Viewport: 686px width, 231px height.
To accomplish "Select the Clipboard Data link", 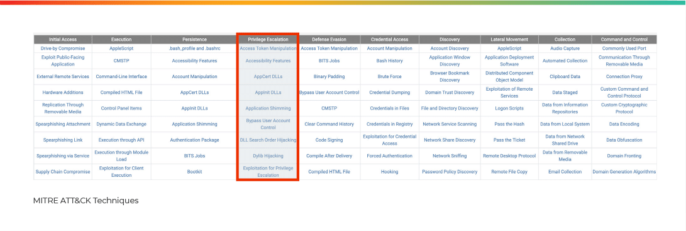I will tap(565, 76).
